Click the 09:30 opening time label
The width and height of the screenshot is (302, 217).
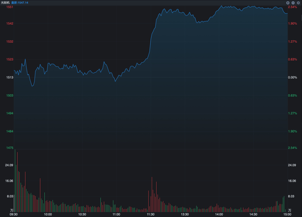[13, 214]
